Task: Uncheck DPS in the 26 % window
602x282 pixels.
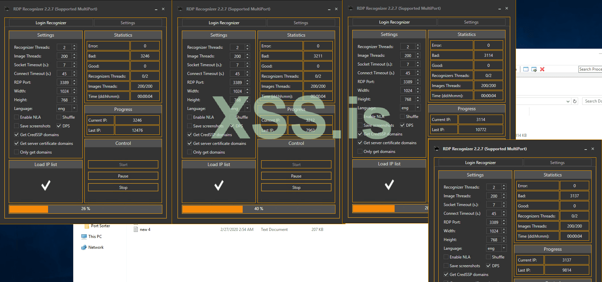Action: pos(59,126)
